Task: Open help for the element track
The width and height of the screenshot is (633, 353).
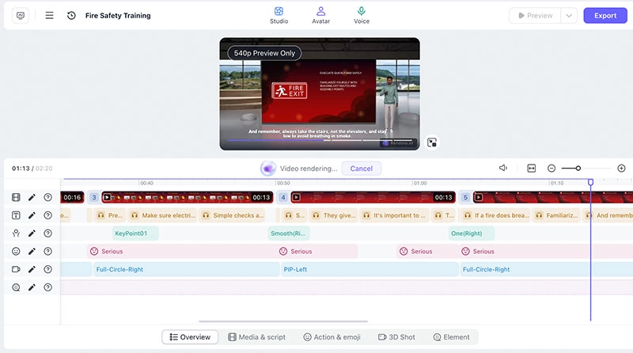Action: [47, 287]
